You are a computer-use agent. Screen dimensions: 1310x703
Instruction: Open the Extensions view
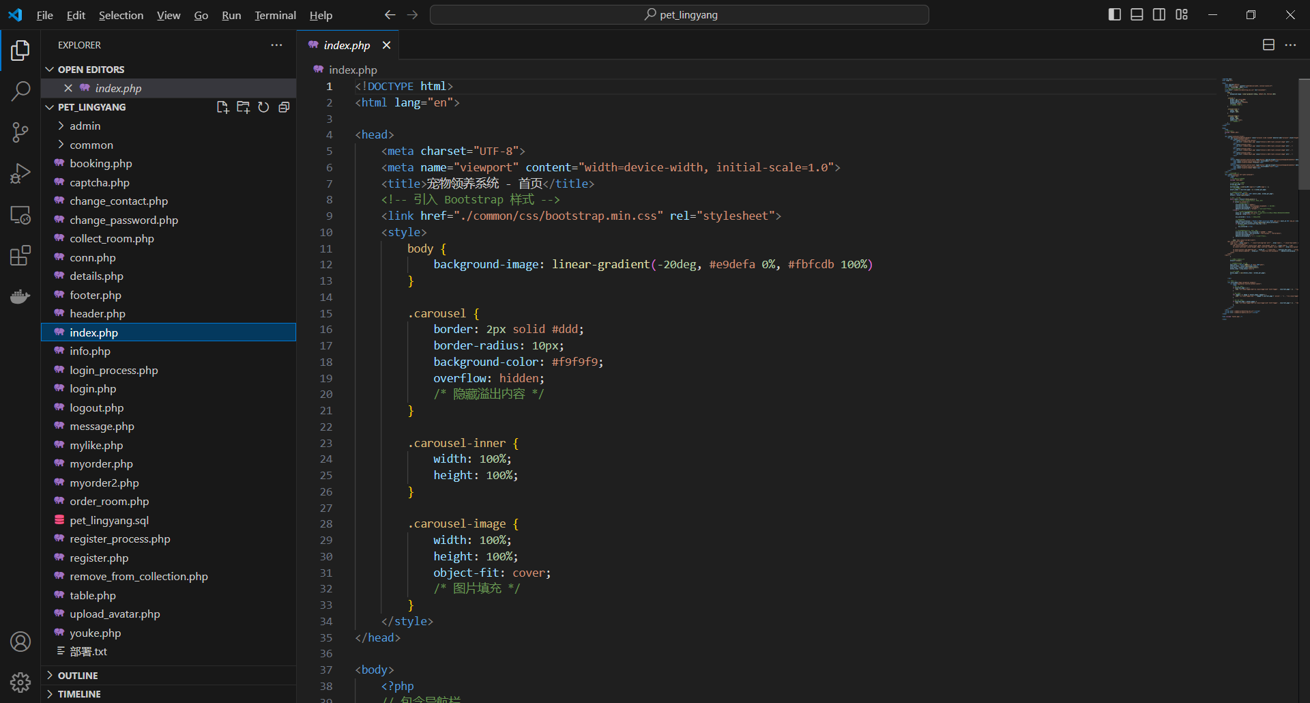point(20,256)
